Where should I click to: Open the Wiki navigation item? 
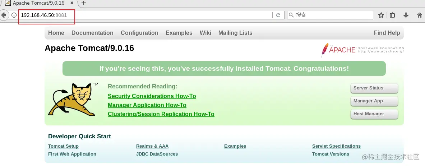pos(205,33)
